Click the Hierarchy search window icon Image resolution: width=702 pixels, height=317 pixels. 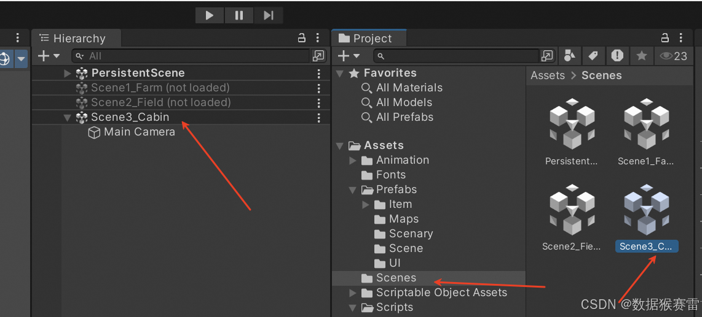point(318,56)
